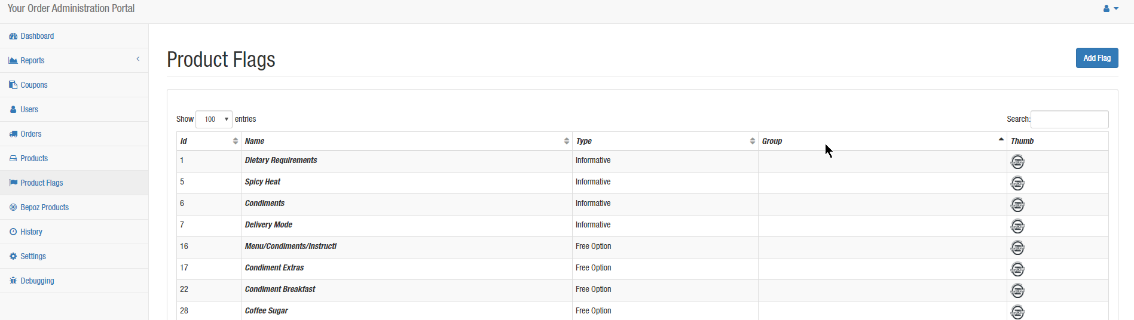Viewport: 1134px width, 320px height.
Task: Sort table by Type column arrows
Action: pyautogui.click(x=753, y=141)
